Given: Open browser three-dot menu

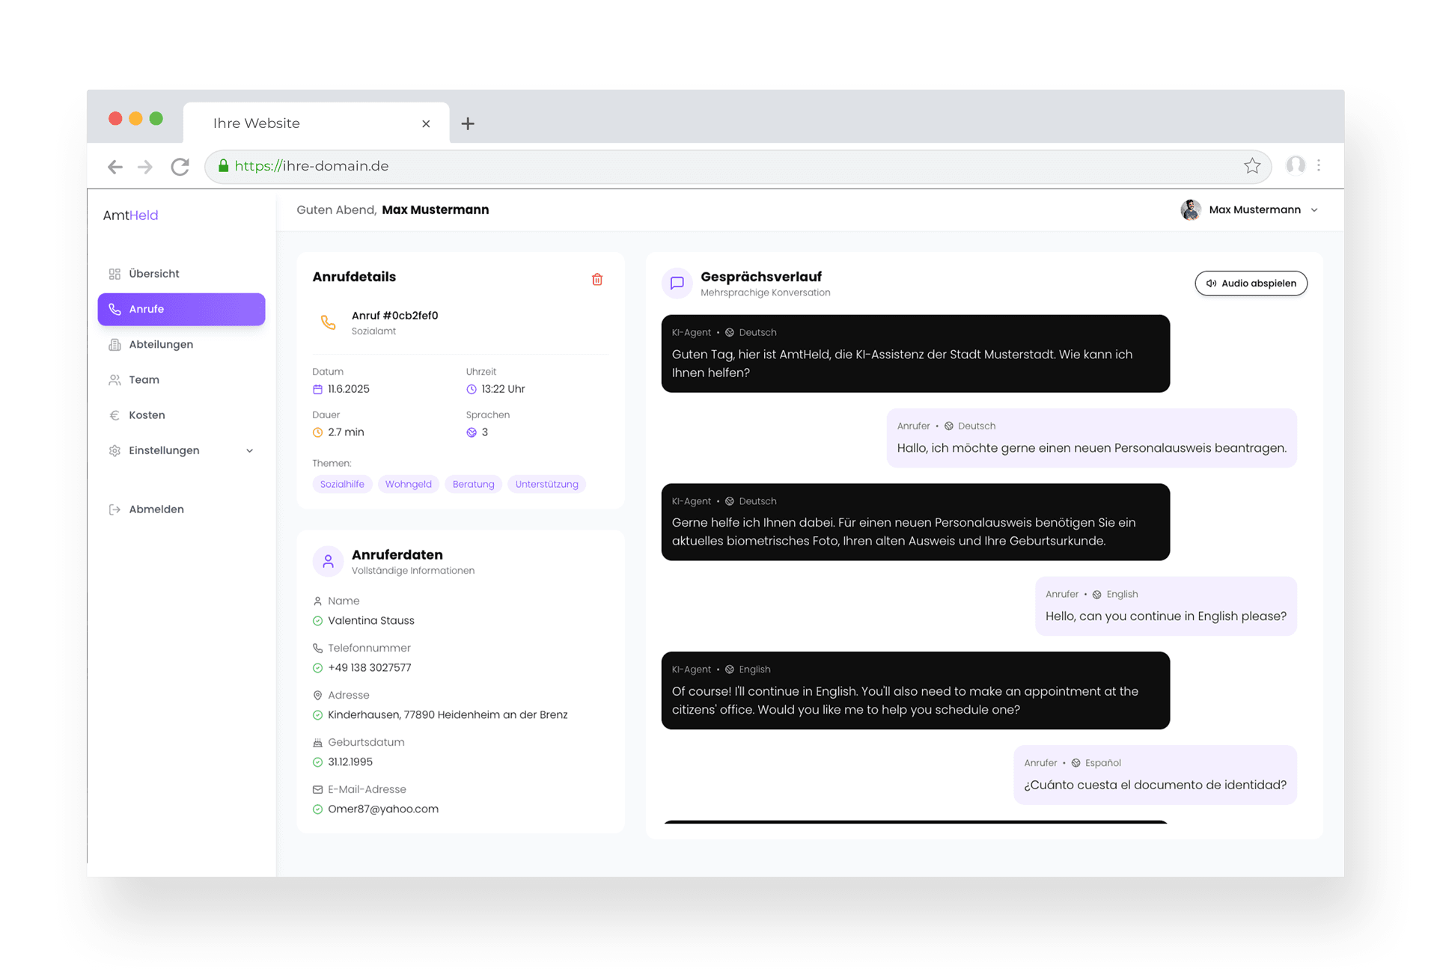Looking at the screenshot, I should 1319,165.
